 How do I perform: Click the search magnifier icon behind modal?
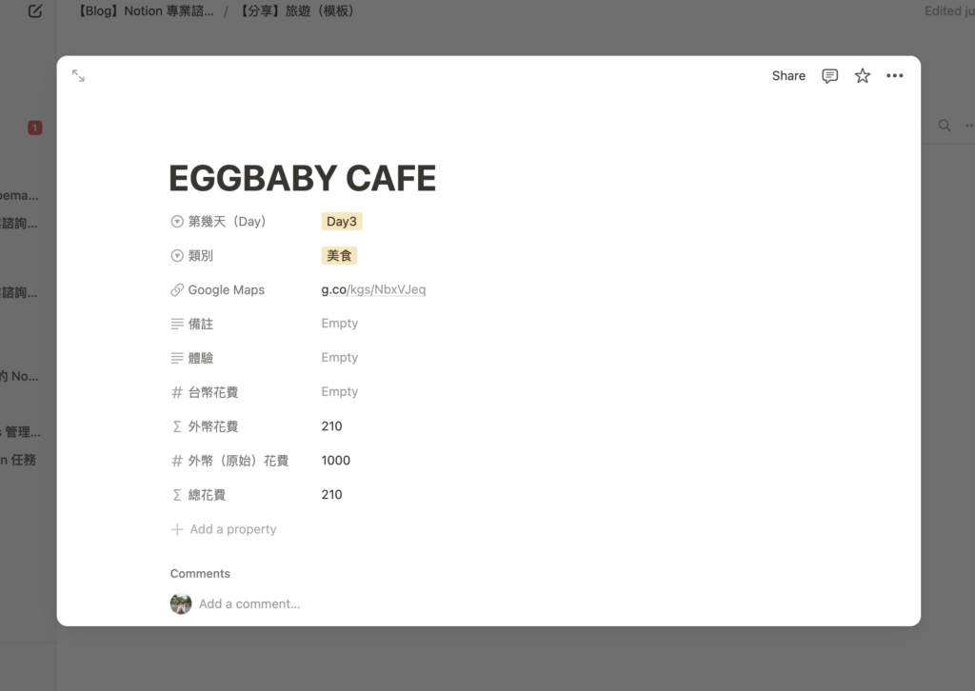coord(945,126)
